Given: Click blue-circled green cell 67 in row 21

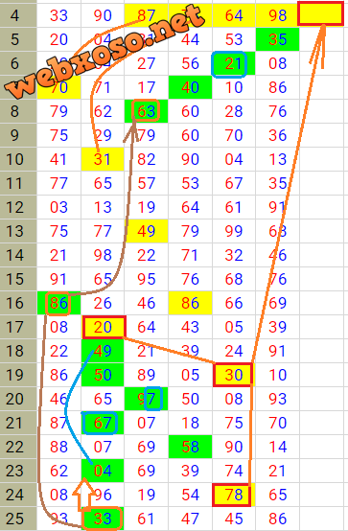Looking at the screenshot, I should click(103, 423).
